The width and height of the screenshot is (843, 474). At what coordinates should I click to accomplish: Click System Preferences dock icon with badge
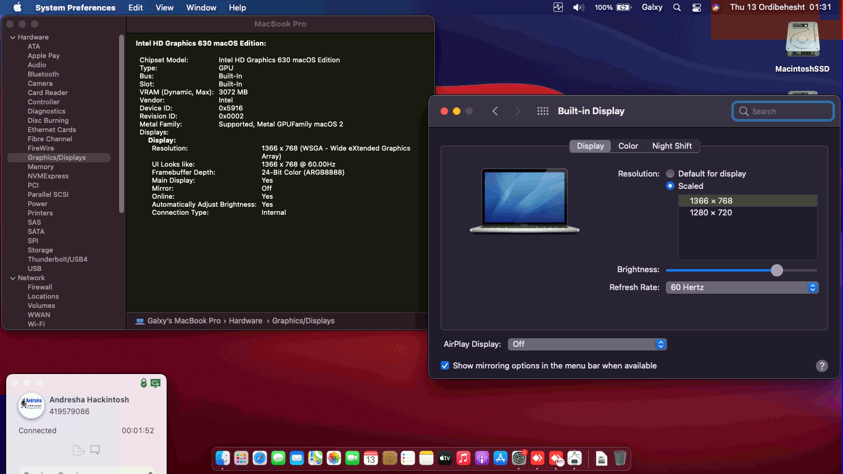519,458
